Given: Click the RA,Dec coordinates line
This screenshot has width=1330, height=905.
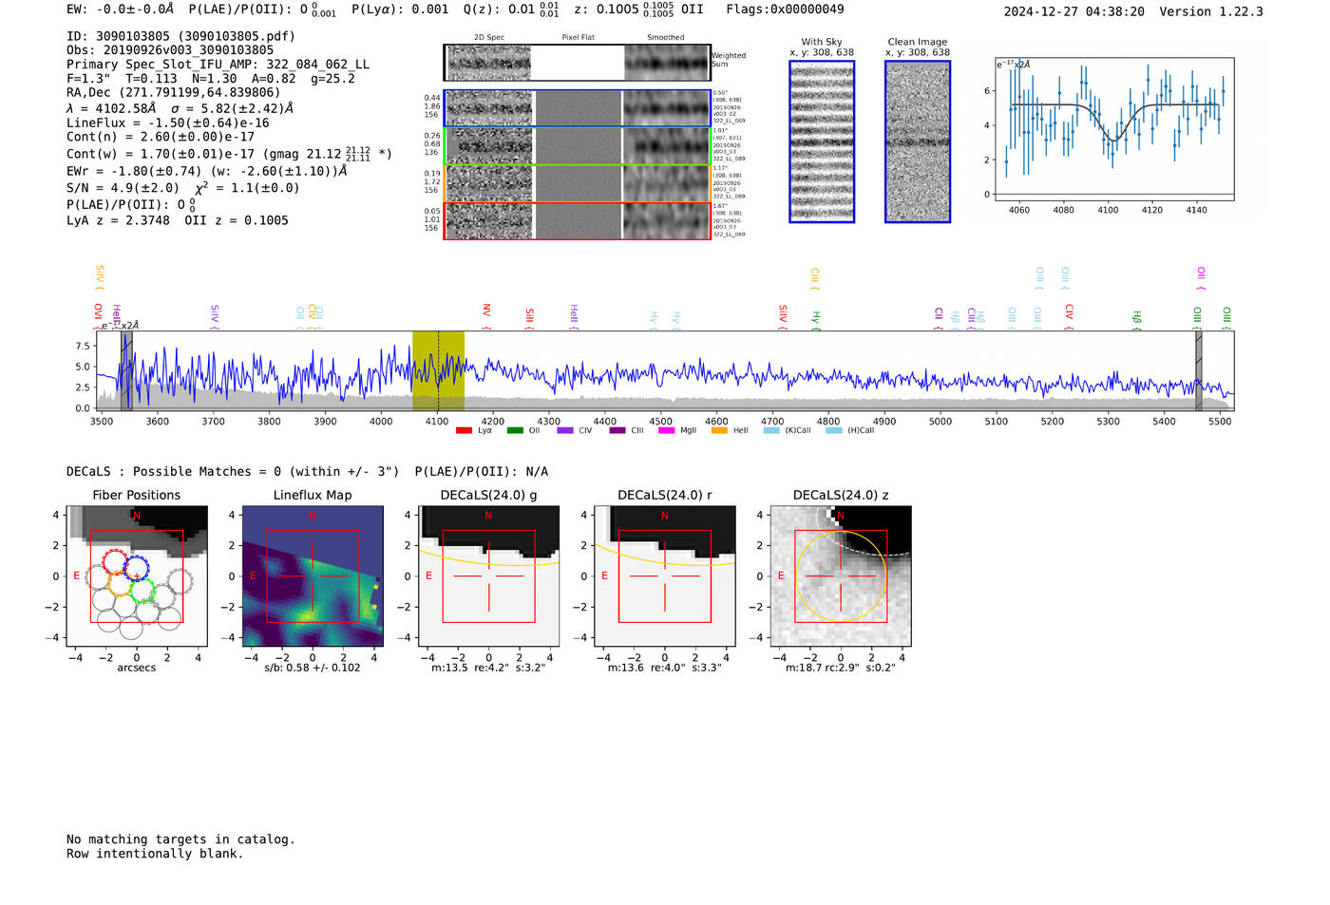Looking at the screenshot, I should [174, 92].
